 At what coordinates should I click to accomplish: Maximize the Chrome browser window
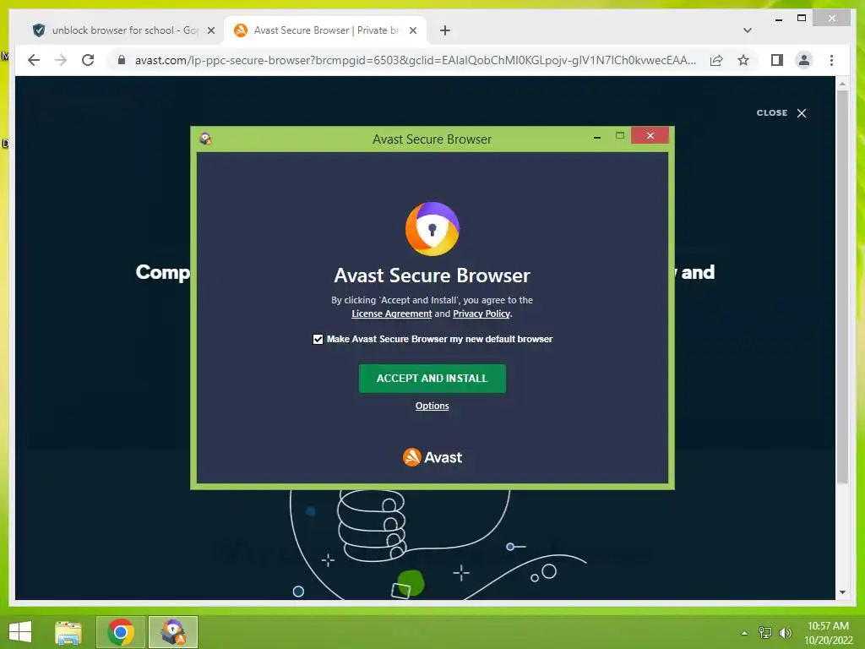click(x=802, y=19)
